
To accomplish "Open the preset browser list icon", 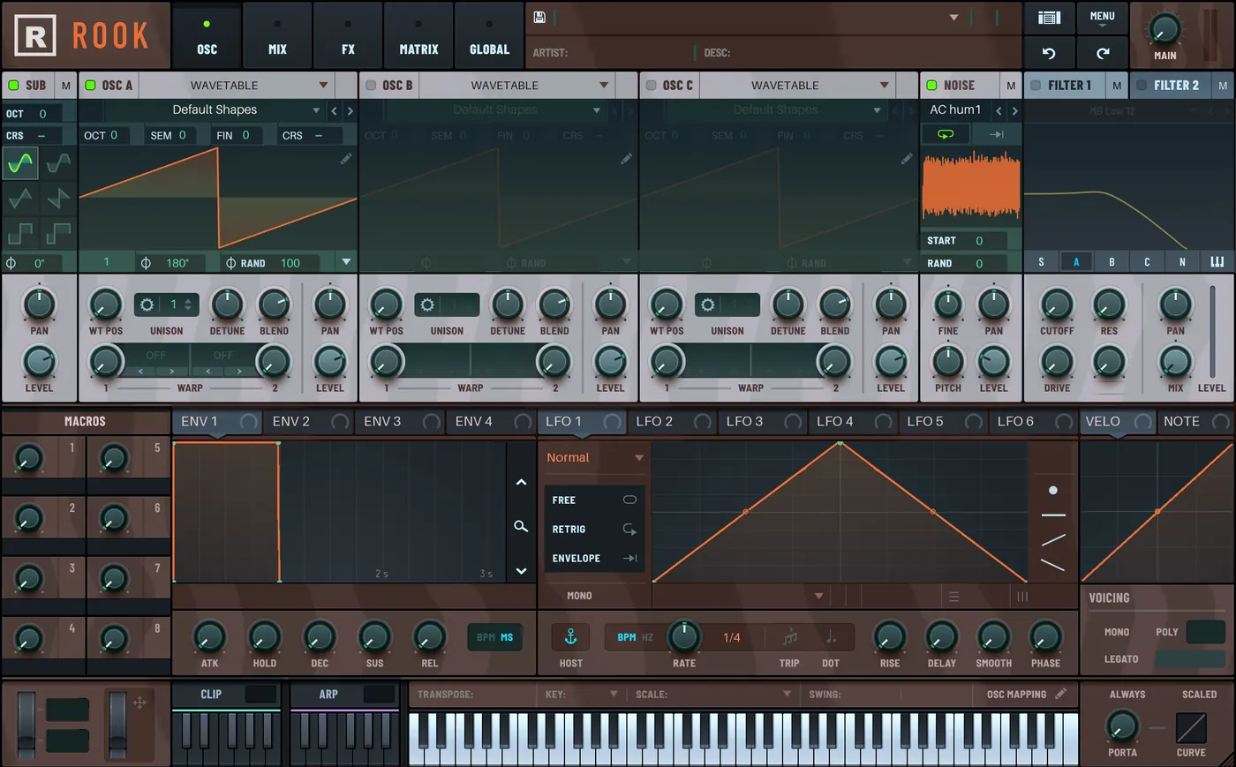I will tap(1049, 18).
